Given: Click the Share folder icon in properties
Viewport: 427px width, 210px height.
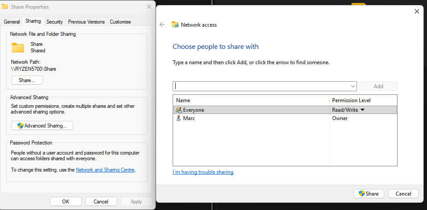Looking at the screenshot, I should click(x=18, y=47).
